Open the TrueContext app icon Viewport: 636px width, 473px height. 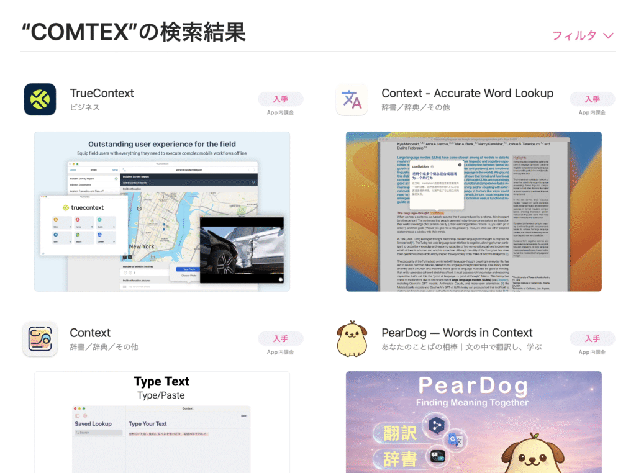[40, 99]
